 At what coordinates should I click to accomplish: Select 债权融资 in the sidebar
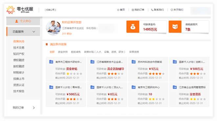pyautogui.click(x=19, y=60)
